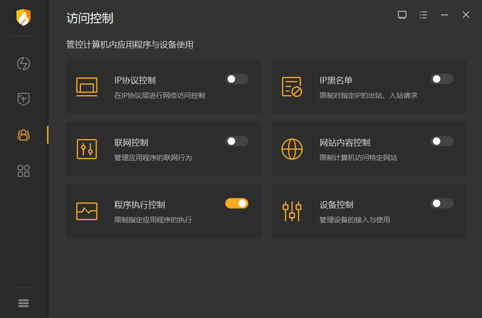Click description 在IP协议层进行网络访问控制

(x=159, y=96)
